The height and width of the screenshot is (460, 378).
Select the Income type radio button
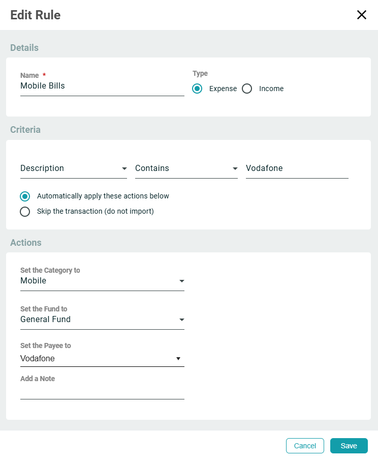[247, 89]
